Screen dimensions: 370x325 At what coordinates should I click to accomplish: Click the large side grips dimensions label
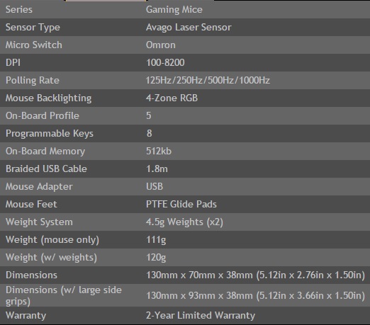click(64, 296)
